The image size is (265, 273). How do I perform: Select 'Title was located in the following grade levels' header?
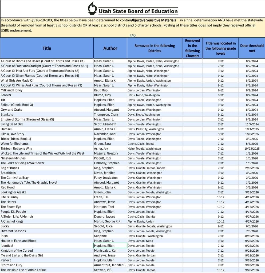point(221,48)
